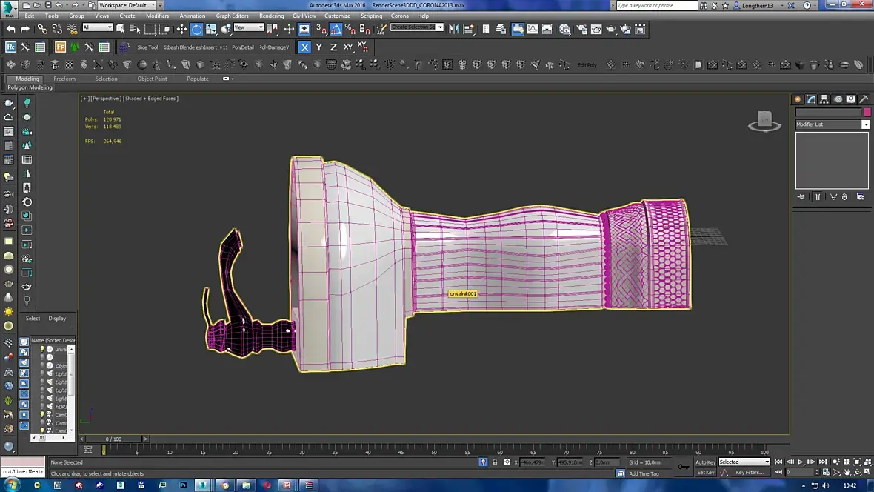874x492 pixels.
Task: Switch to the Freeform ribbon tab
Action: (64, 79)
